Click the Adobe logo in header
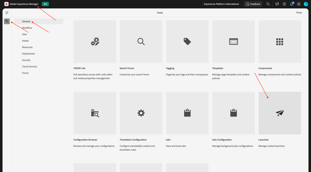311x172 pixels. coord(6,4)
